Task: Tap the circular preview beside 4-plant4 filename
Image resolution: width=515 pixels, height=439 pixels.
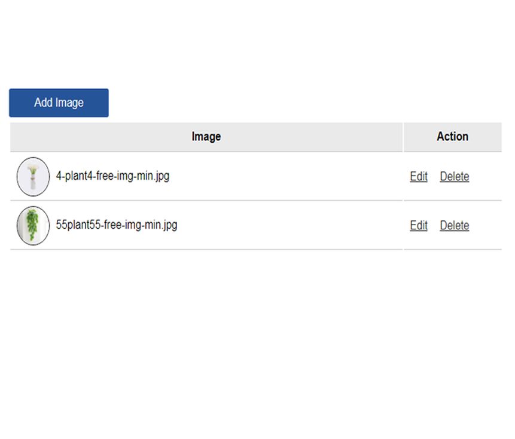Action: (33, 177)
